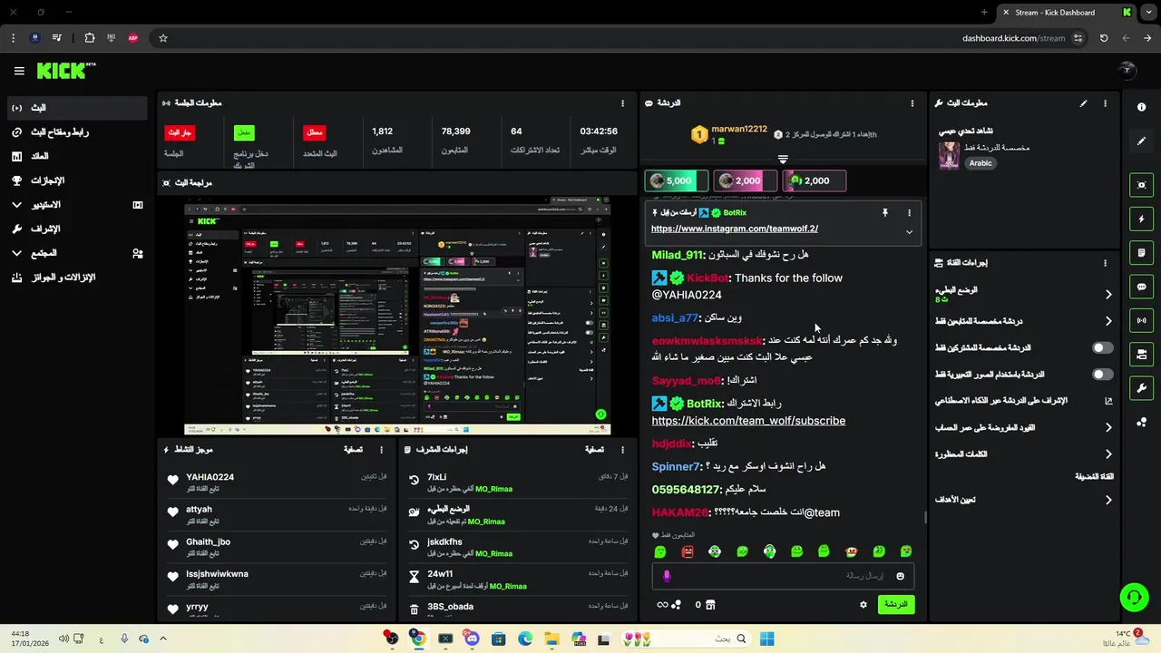Click the green الدردشة send button
1161x653 pixels.
(x=896, y=604)
